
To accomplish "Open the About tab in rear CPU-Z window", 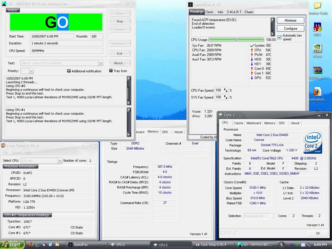I will click(x=178, y=132).
